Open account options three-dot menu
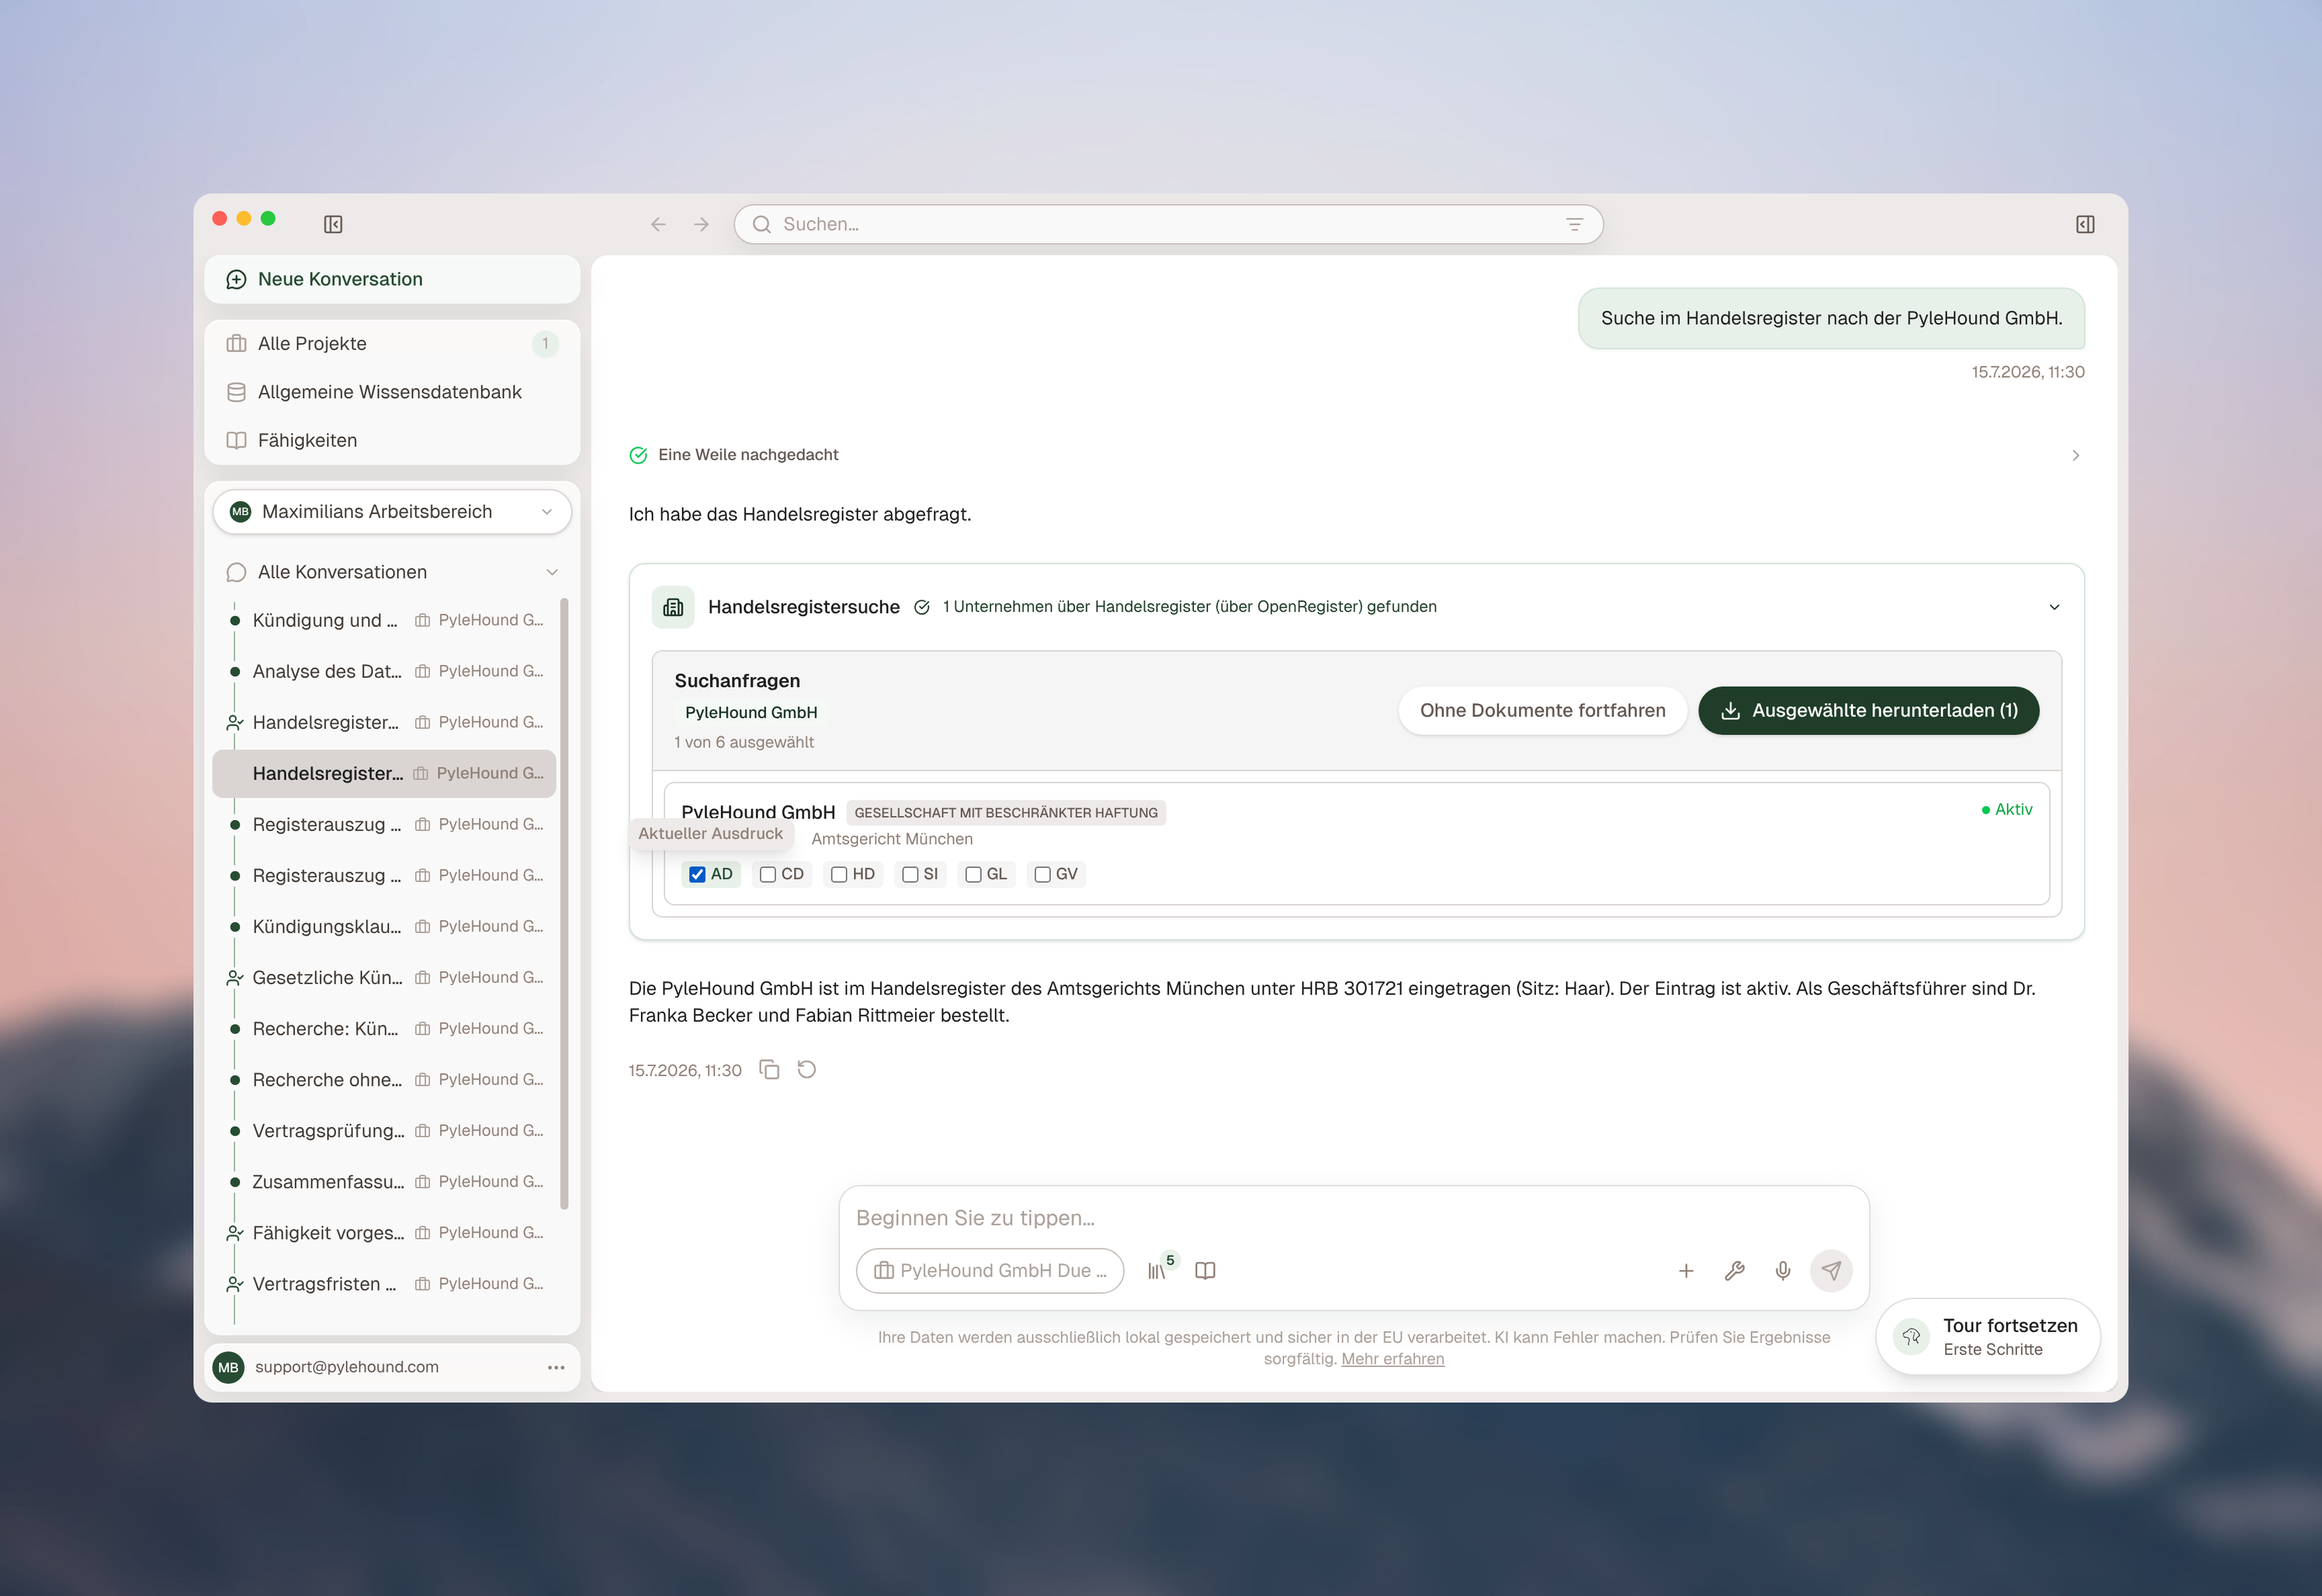 coord(556,1367)
